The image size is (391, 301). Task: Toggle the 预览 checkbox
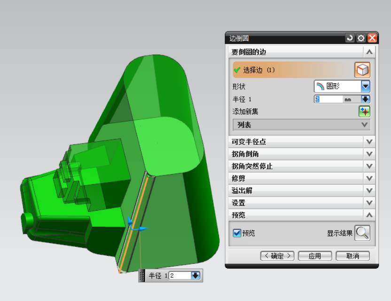237,233
